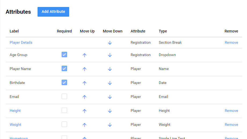Remove the Weight attribute

point(231,125)
